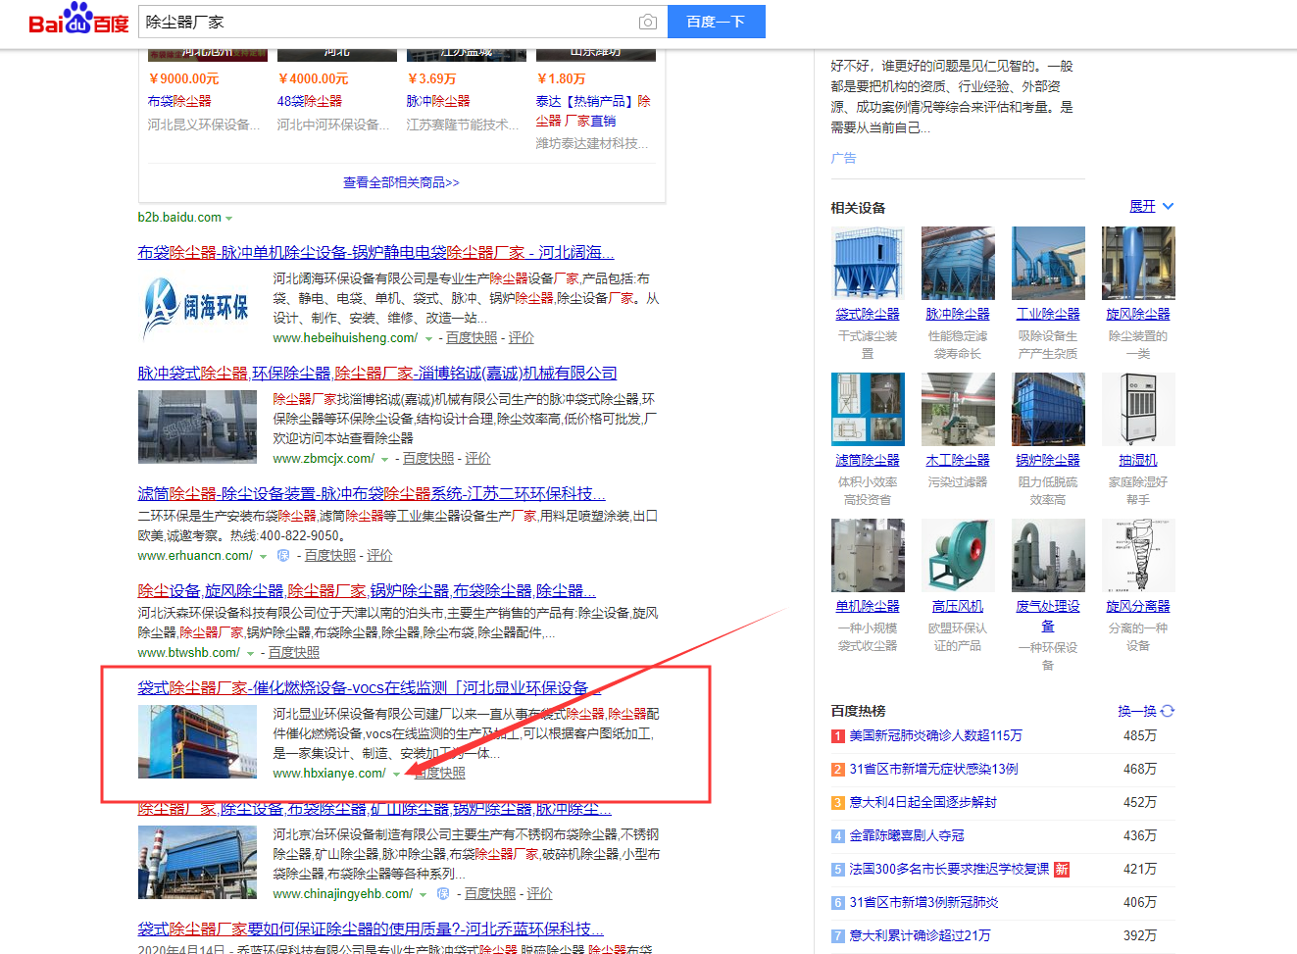This screenshot has height=954, width=1297.
Task: Open 滤筒除尘器 江苏二环环保 result title
Action: 372,493
